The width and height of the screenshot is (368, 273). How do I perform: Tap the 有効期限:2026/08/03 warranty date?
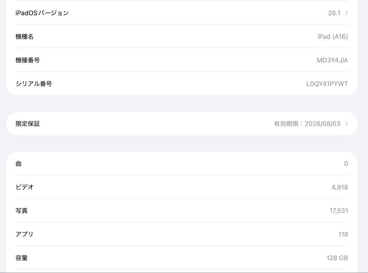[x=307, y=124]
